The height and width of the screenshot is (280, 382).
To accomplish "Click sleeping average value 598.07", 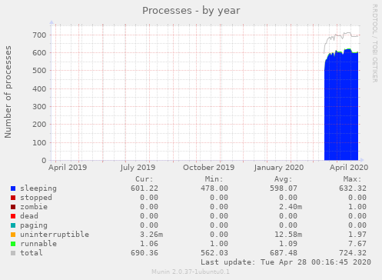I will pos(284,188).
